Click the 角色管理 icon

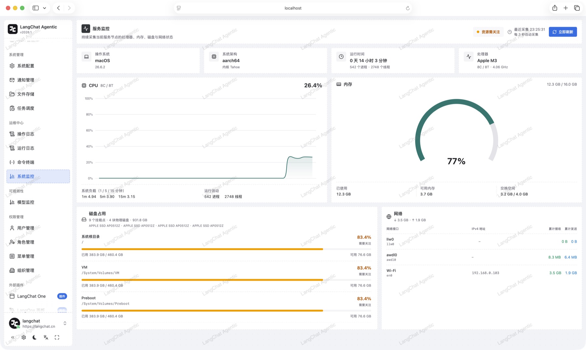point(12,242)
